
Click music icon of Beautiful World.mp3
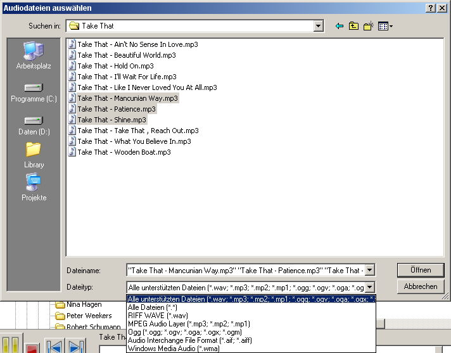pos(72,55)
